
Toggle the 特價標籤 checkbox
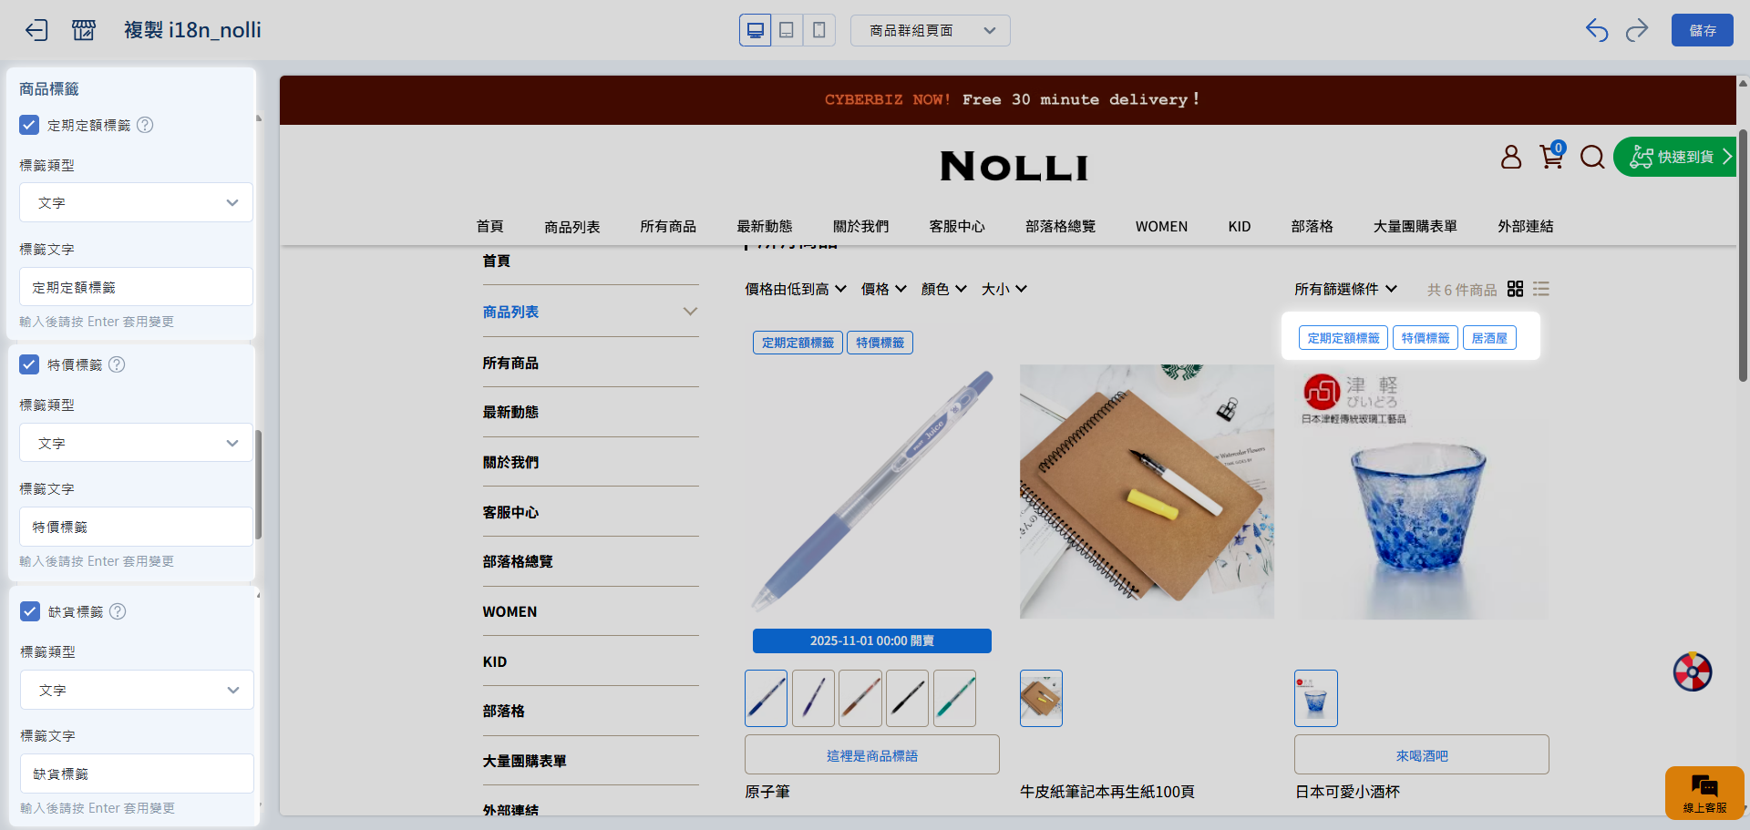(x=29, y=364)
